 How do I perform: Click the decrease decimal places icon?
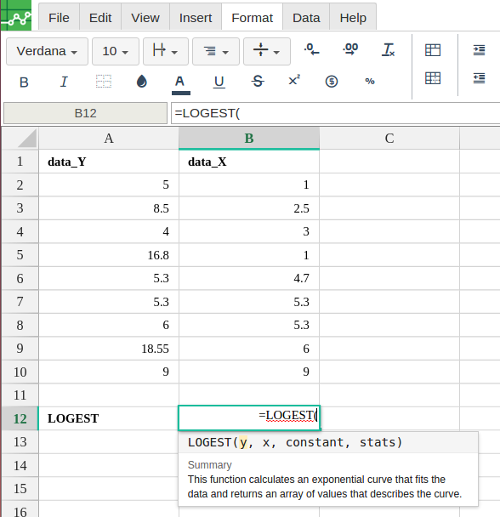[312, 50]
